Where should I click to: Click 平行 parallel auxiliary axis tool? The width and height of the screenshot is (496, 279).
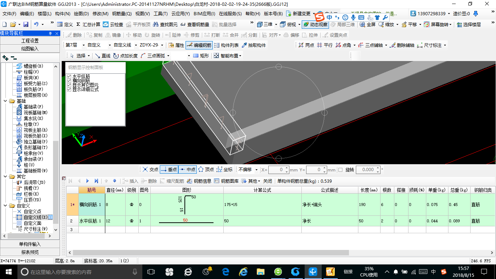(x=325, y=45)
